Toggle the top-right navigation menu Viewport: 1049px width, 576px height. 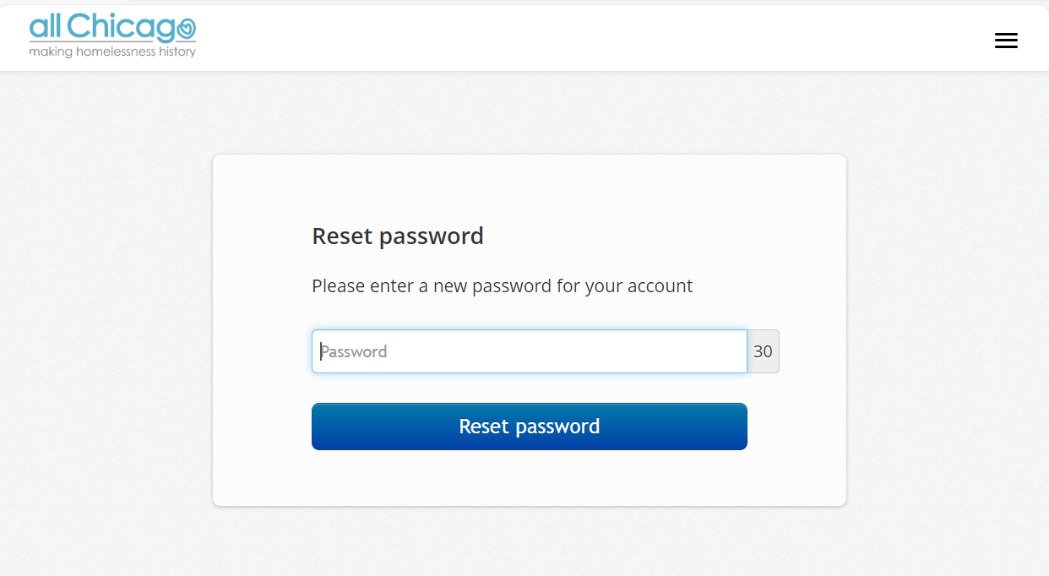1006,40
